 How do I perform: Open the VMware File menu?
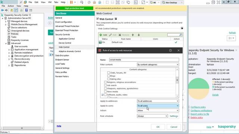coord(30,2)
